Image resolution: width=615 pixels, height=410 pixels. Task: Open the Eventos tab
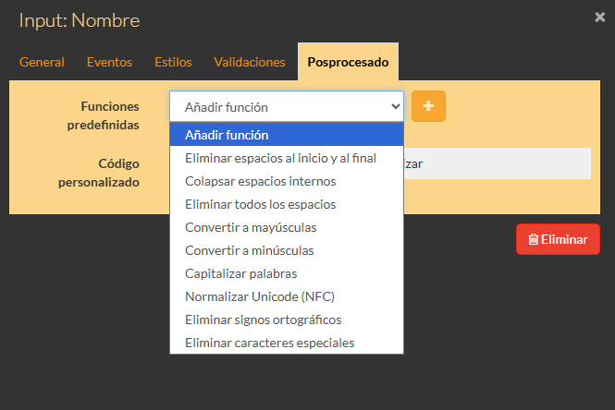[109, 62]
